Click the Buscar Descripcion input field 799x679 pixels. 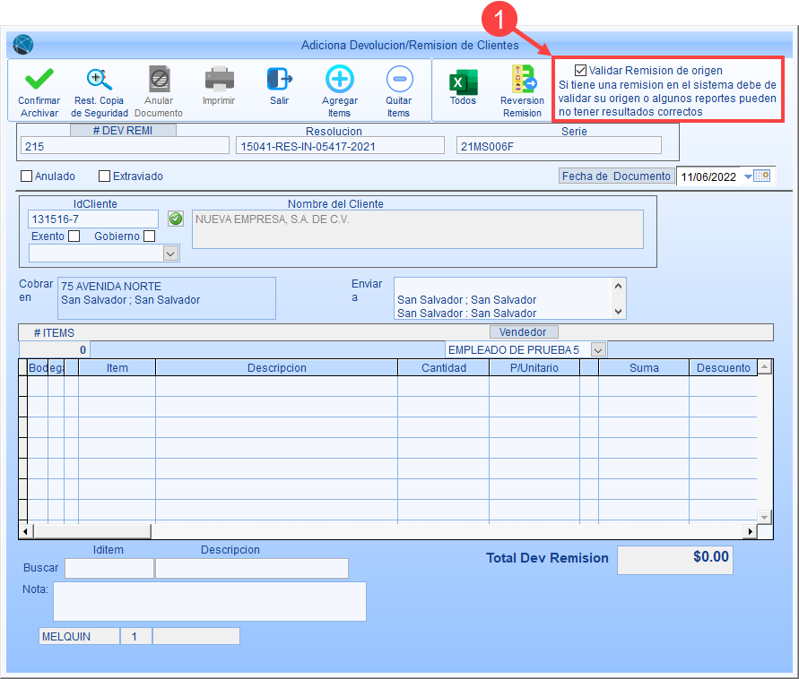(252, 568)
